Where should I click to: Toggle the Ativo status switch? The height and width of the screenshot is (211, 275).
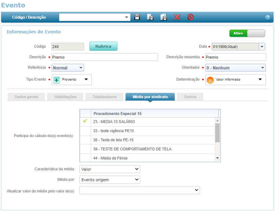(247, 33)
